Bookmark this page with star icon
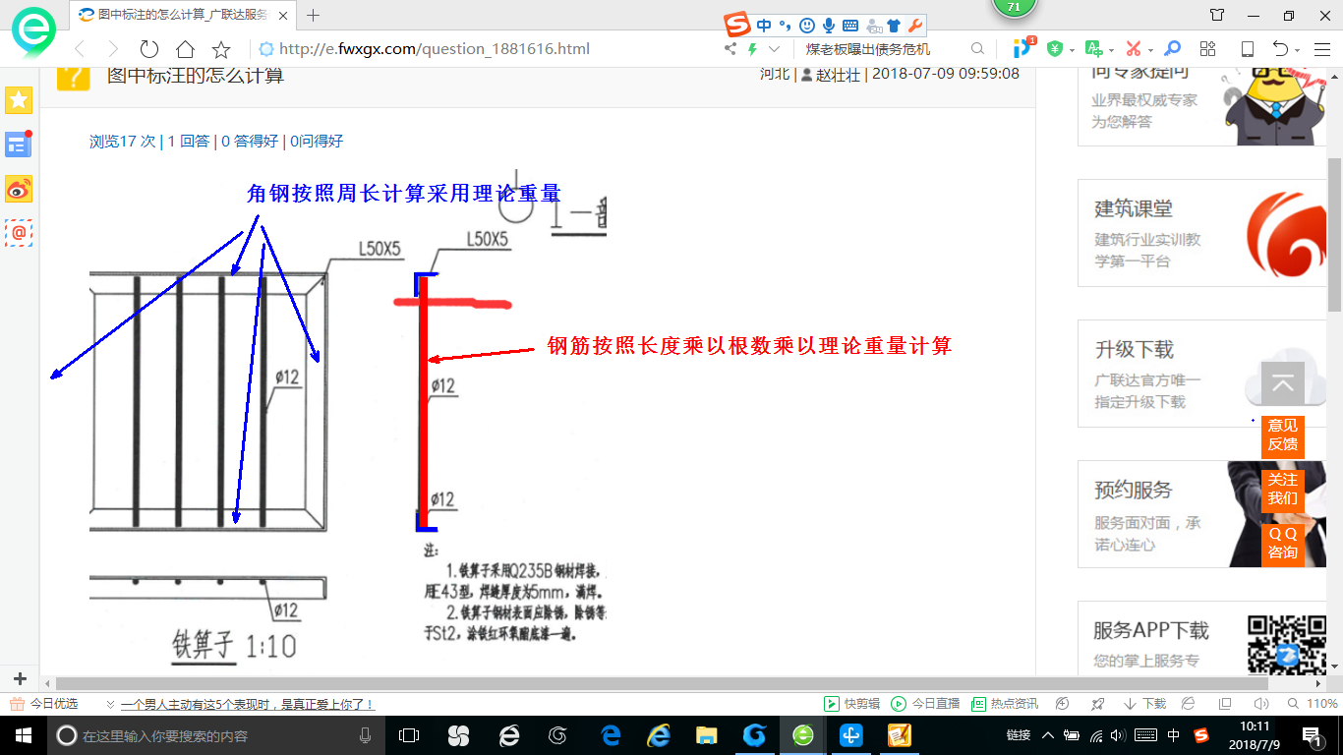1343x755 pixels. [x=221, y=49]
